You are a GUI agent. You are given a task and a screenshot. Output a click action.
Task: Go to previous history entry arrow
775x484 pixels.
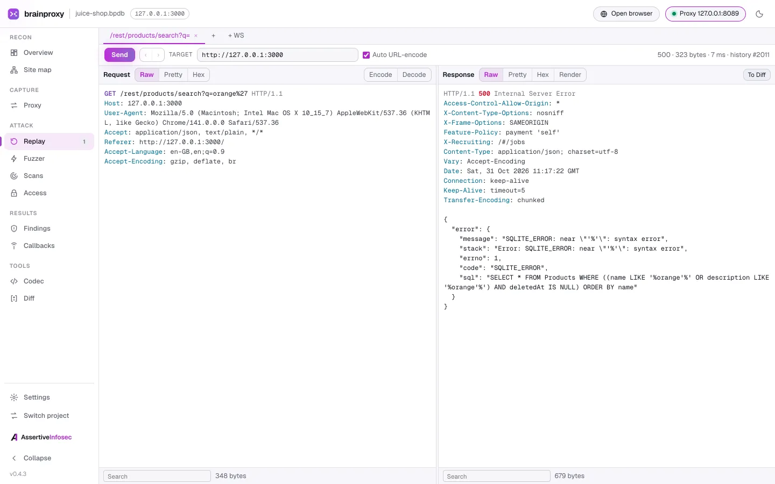146,55
